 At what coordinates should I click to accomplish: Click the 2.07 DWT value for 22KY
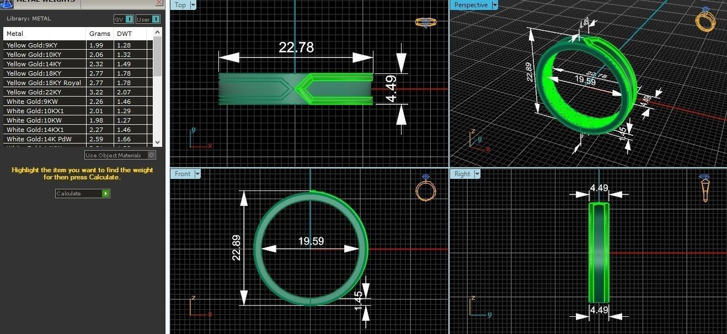point(124,92)
